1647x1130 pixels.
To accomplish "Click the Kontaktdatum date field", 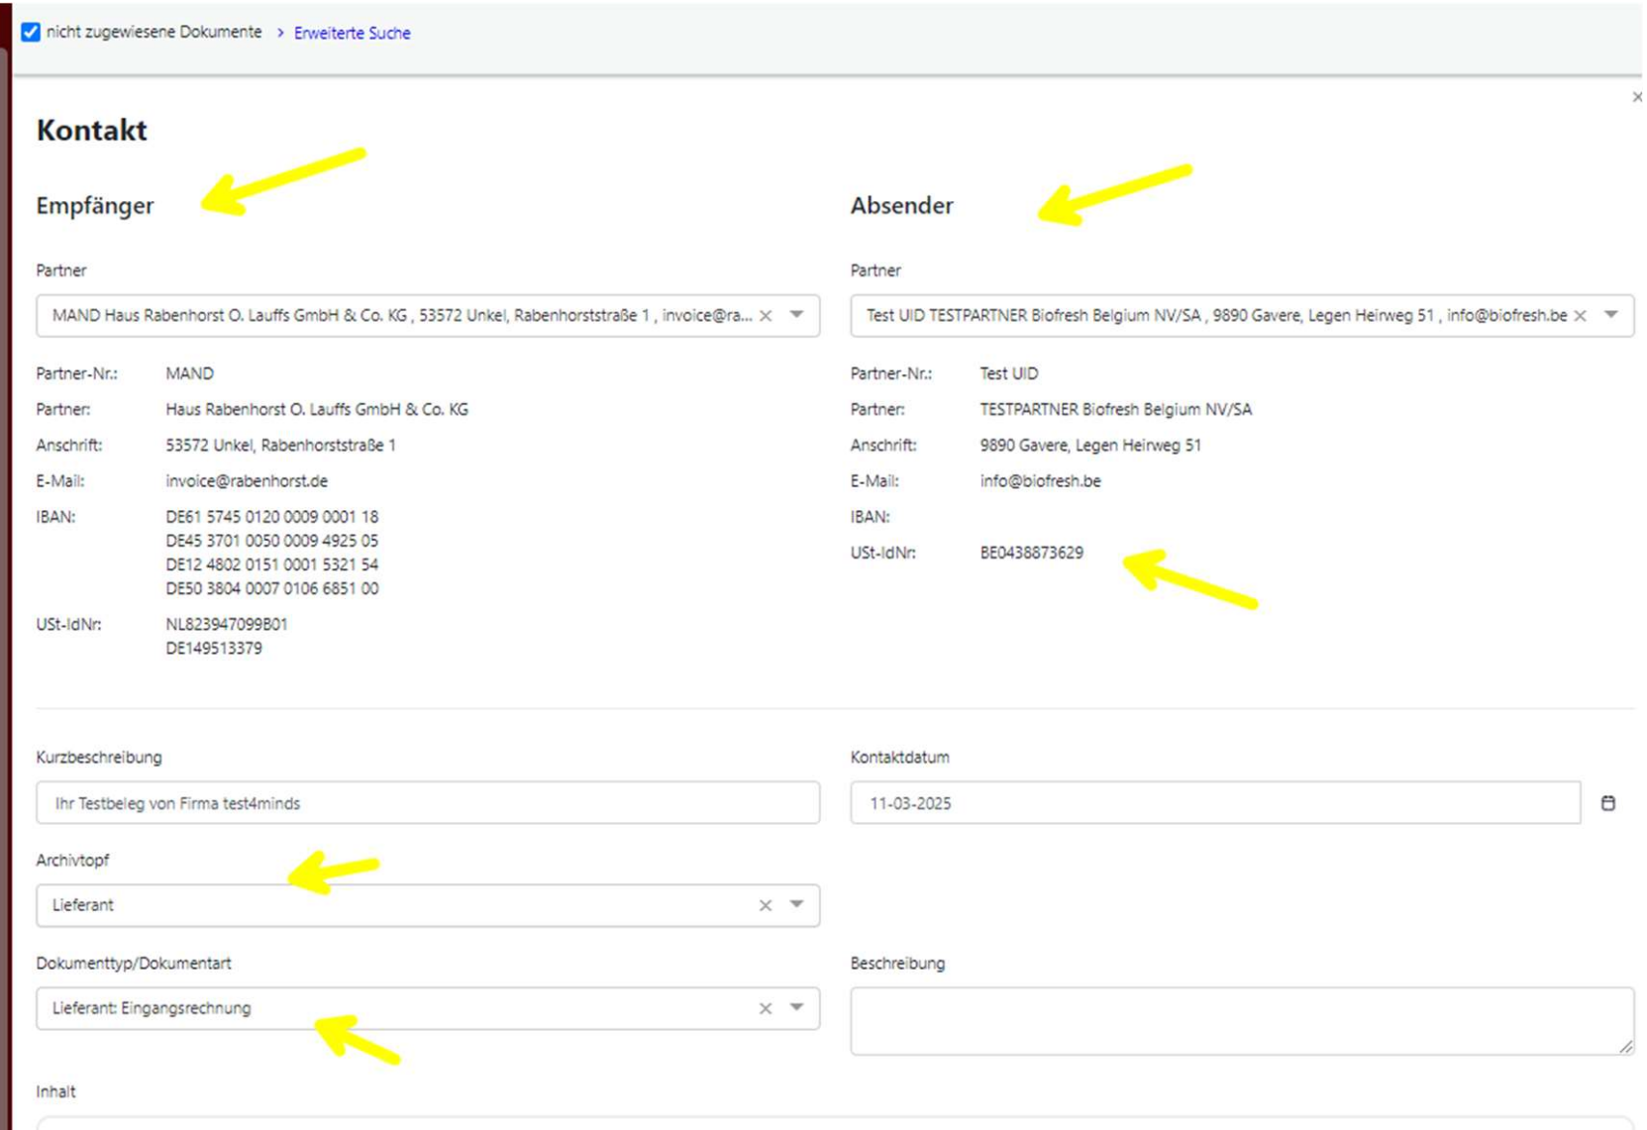I will [1214, 803].
